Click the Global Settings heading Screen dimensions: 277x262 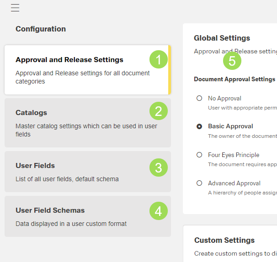[x=222, y=38]
